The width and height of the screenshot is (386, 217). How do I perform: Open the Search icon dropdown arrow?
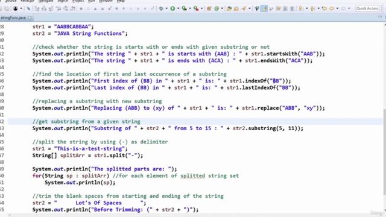tap(249, 8)
